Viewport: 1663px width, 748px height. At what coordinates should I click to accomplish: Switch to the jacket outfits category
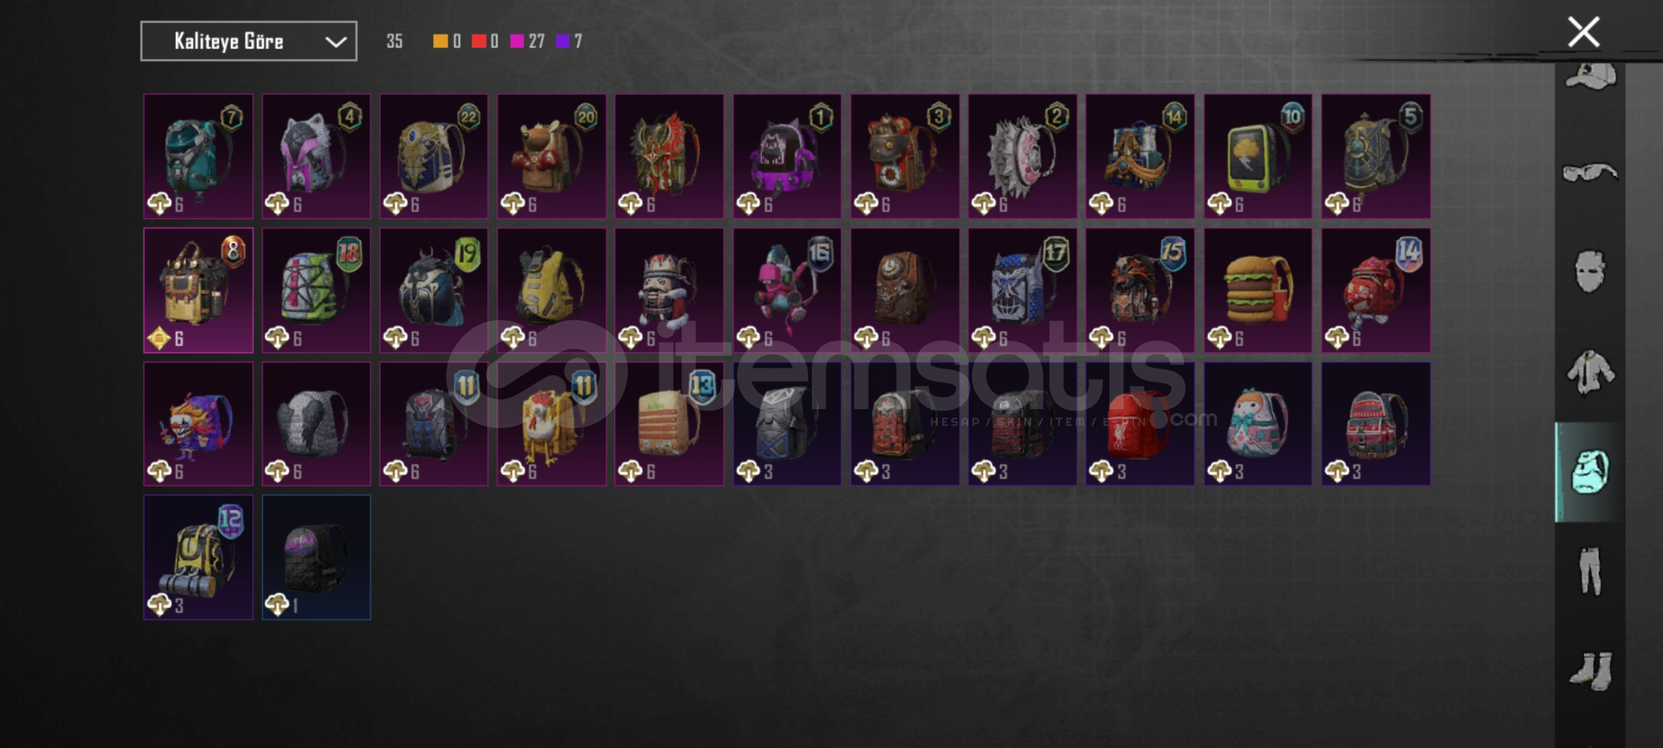(x=1590, y=372)
